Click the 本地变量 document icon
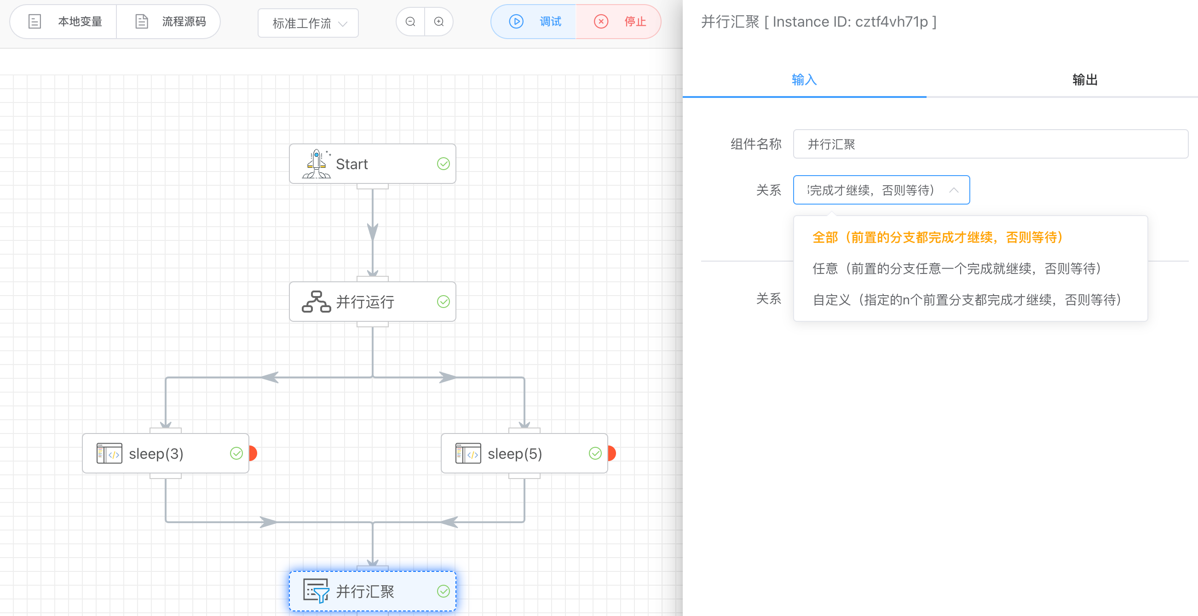The width and height of the screenshot is (1198, 616). tap(35, 22)
